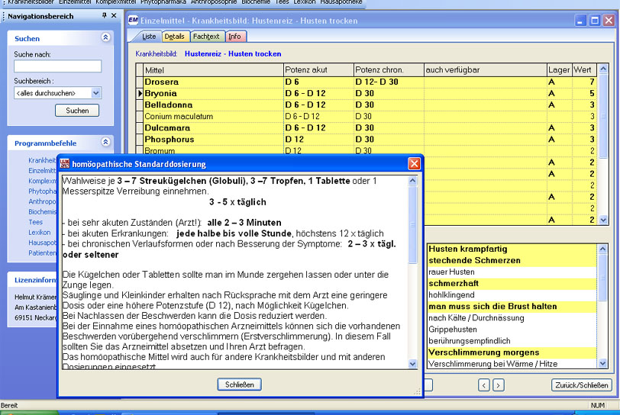Close the homöopathische Standarddosierung dialog with red X
620x415 pixels.
pos(414,163)
